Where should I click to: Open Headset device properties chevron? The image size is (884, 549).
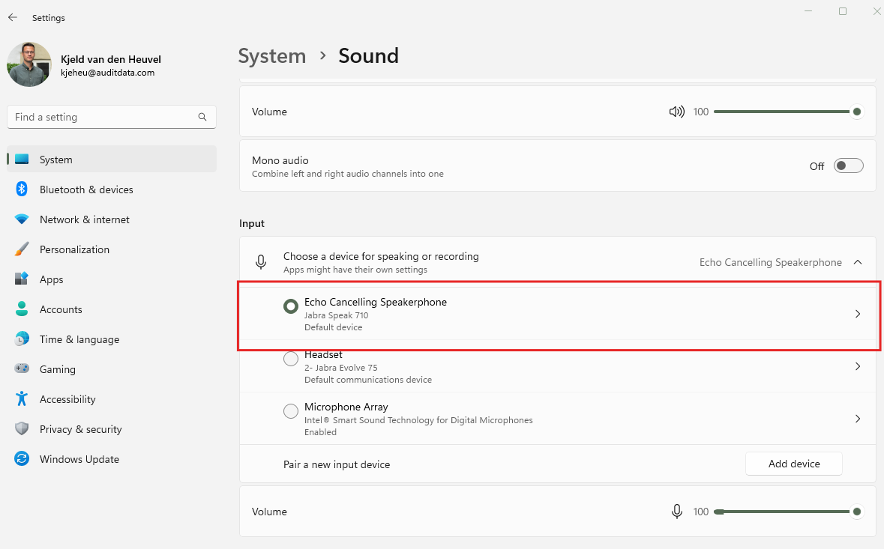pos(858,366)
